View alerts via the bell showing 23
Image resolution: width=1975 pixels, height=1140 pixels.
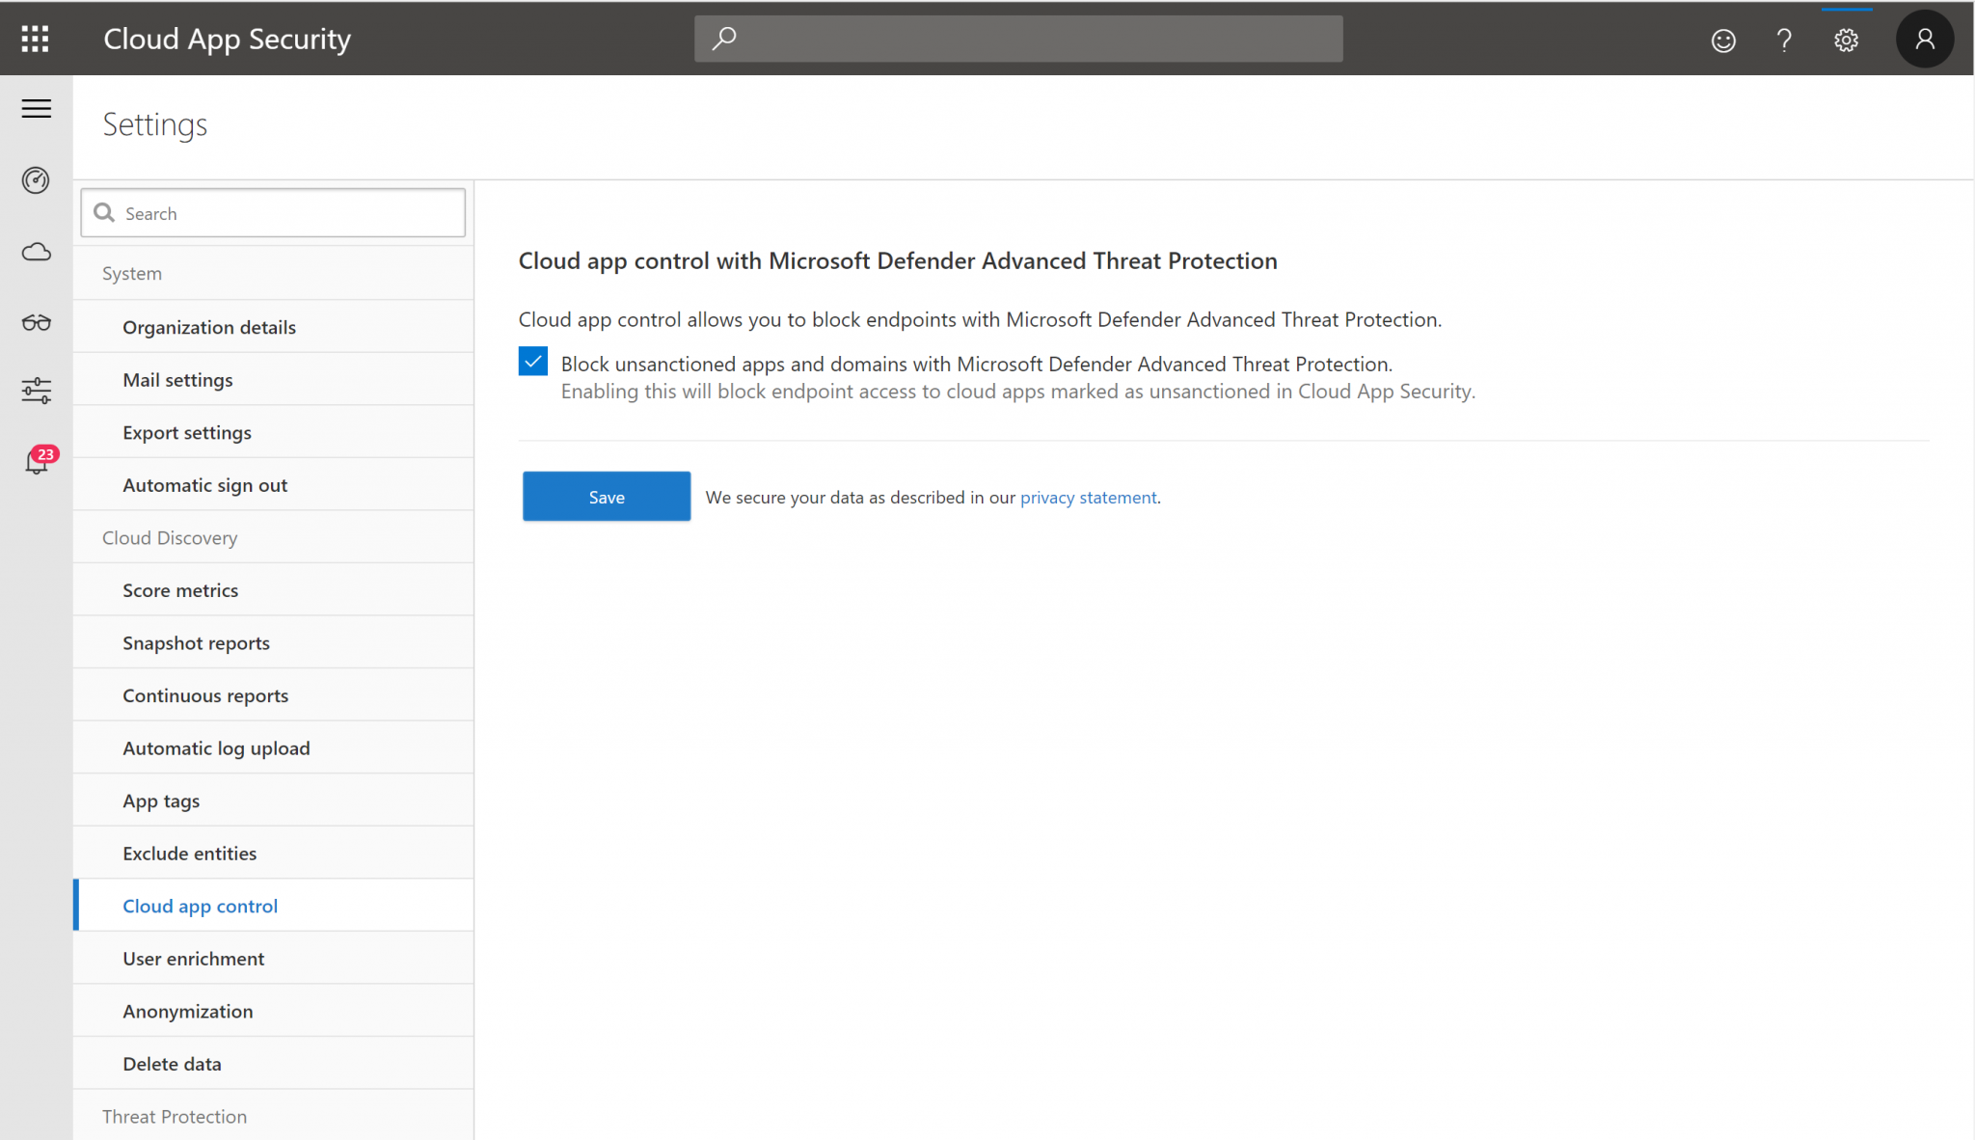36,462
